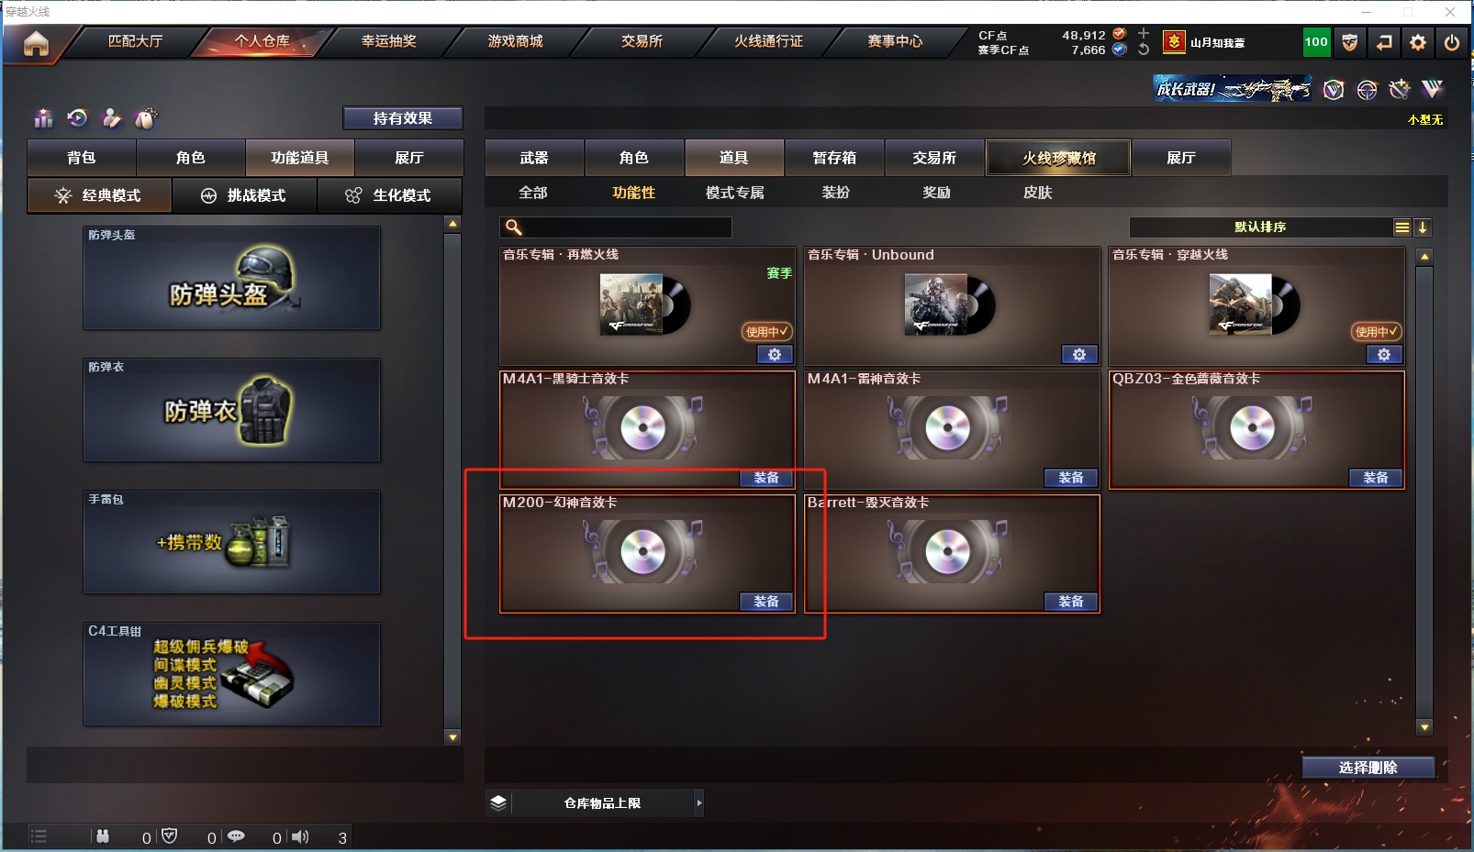Click the 选择删除 button
The height and width of the screenshot is (852, 1474).
[x=1368, y=768]
